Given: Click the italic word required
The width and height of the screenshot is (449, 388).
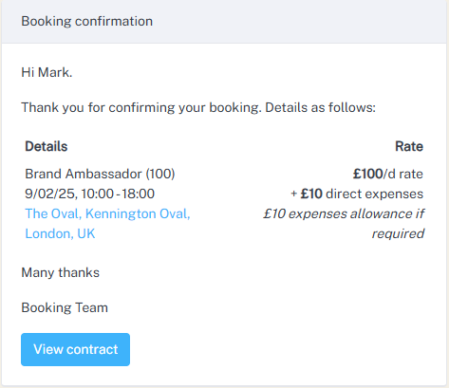Looking at the screenshot, I should [x=398, y=234].
